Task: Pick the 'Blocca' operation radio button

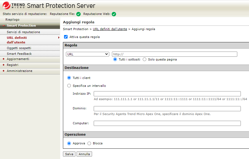Action: pos(89,143)
